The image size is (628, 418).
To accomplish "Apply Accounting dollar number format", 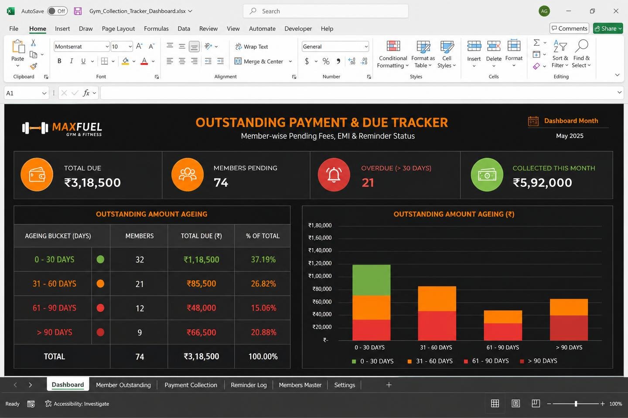I will pos(307,61).
